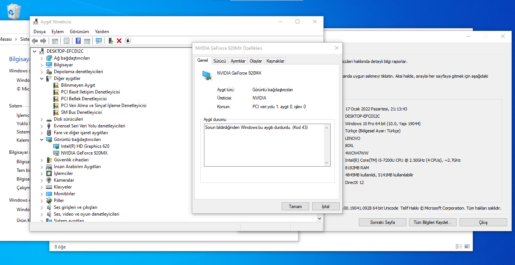Click the red X uninstall device icon

(119, 41)
